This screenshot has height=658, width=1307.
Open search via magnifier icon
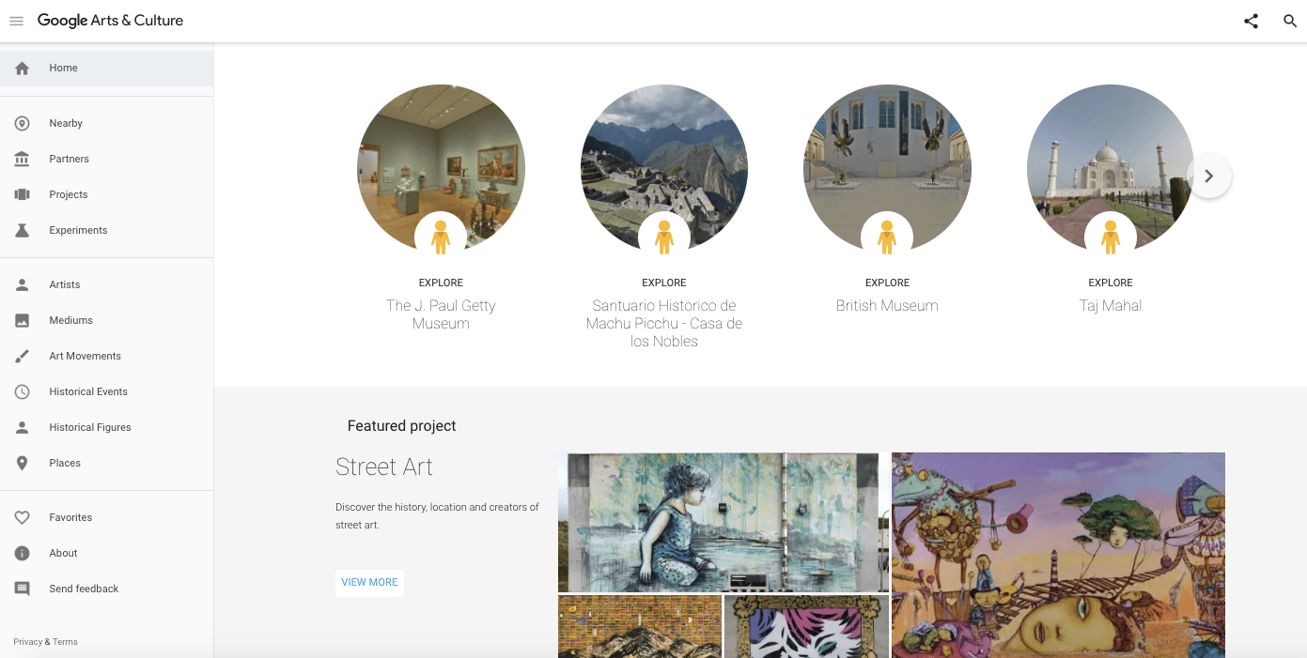point(1290,21)
